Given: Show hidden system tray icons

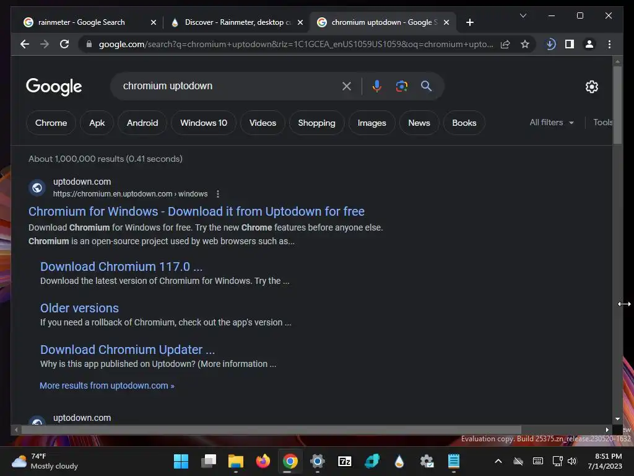Looking at the screenshot, I should 498,461.
